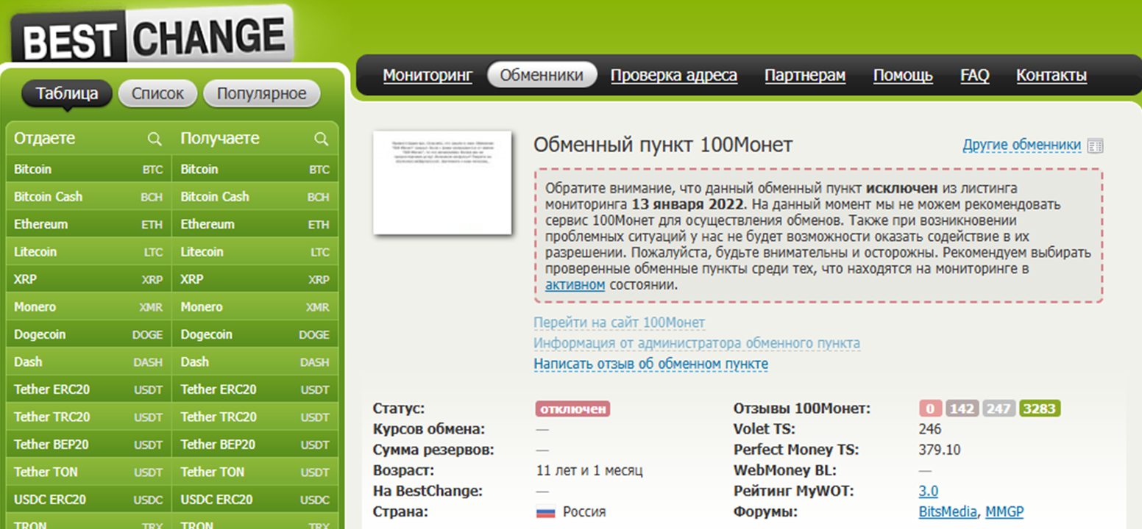Select Tether TON in Получаете column
Image resolution: width=1142 pixels, height=529 pixels.
tap(255, 472)
